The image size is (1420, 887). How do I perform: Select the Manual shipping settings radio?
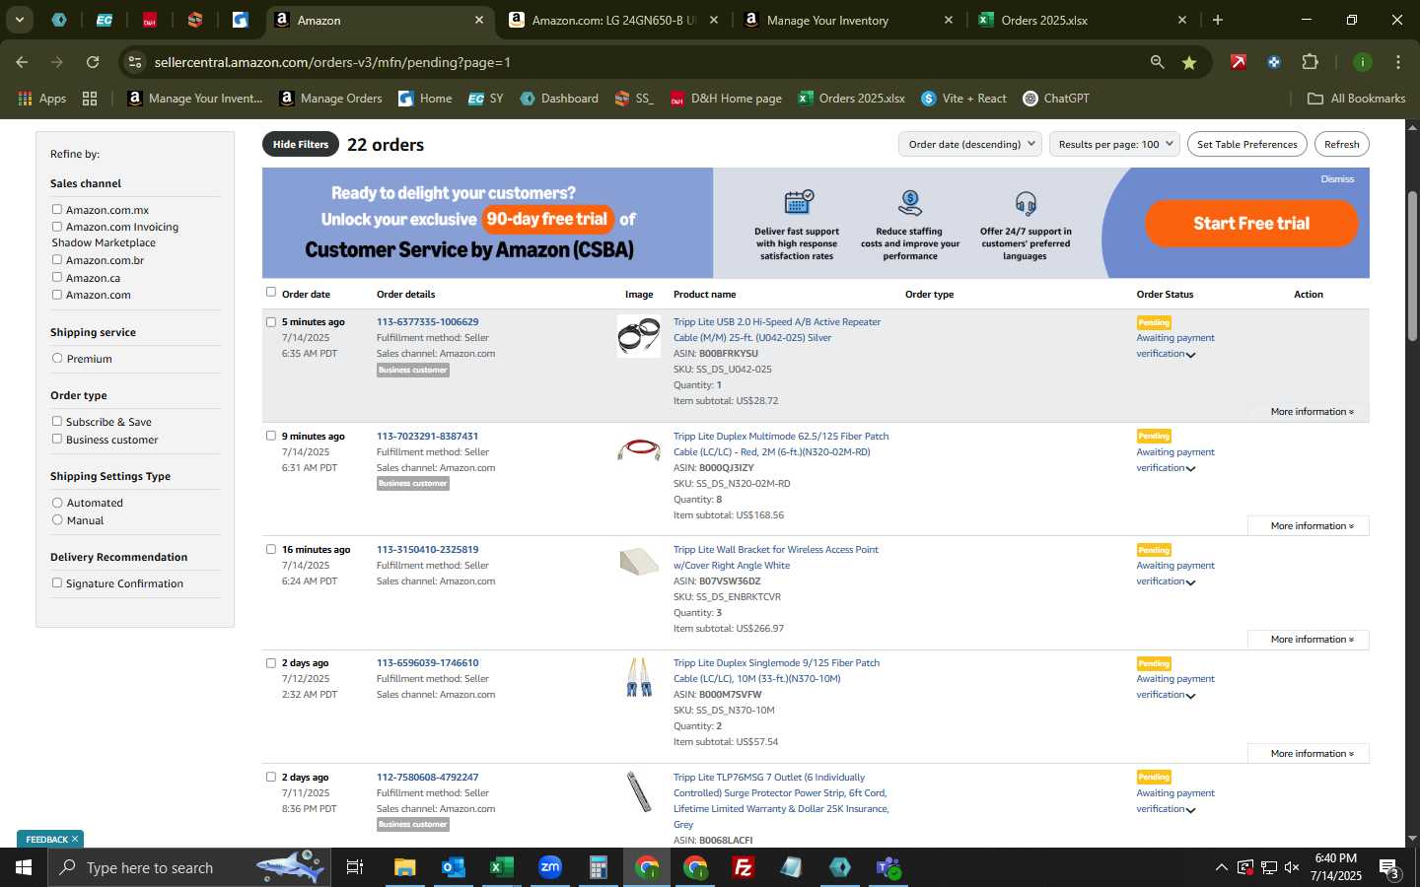click(57, 519)
